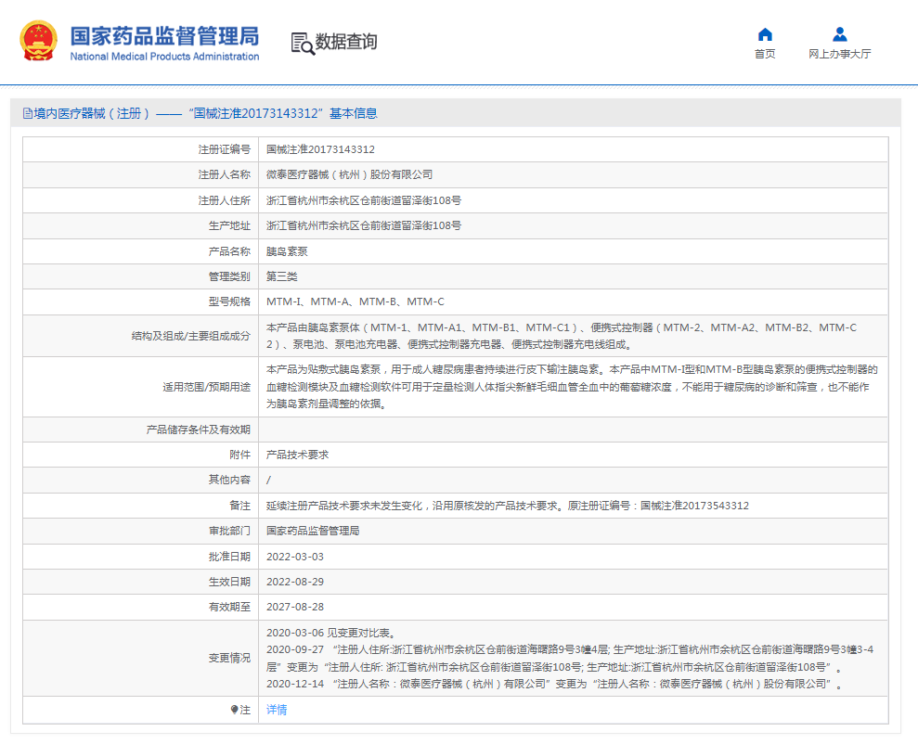Click the document icon before 境内医疗器械（注册）
Image resolution: width=918 pixels, height=744 pixels.
[x=25, y=112]
